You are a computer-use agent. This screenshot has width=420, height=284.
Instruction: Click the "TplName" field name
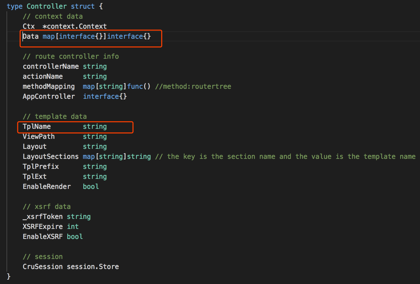click(37, 126)
